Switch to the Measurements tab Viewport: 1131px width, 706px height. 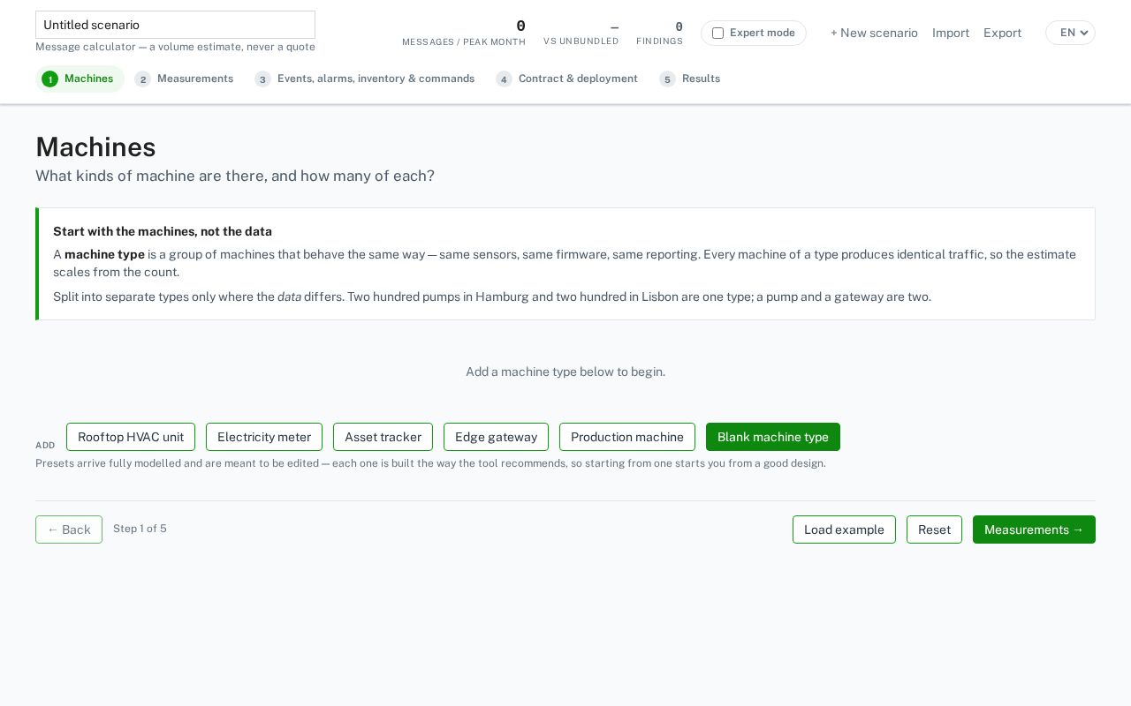(184, 79)
